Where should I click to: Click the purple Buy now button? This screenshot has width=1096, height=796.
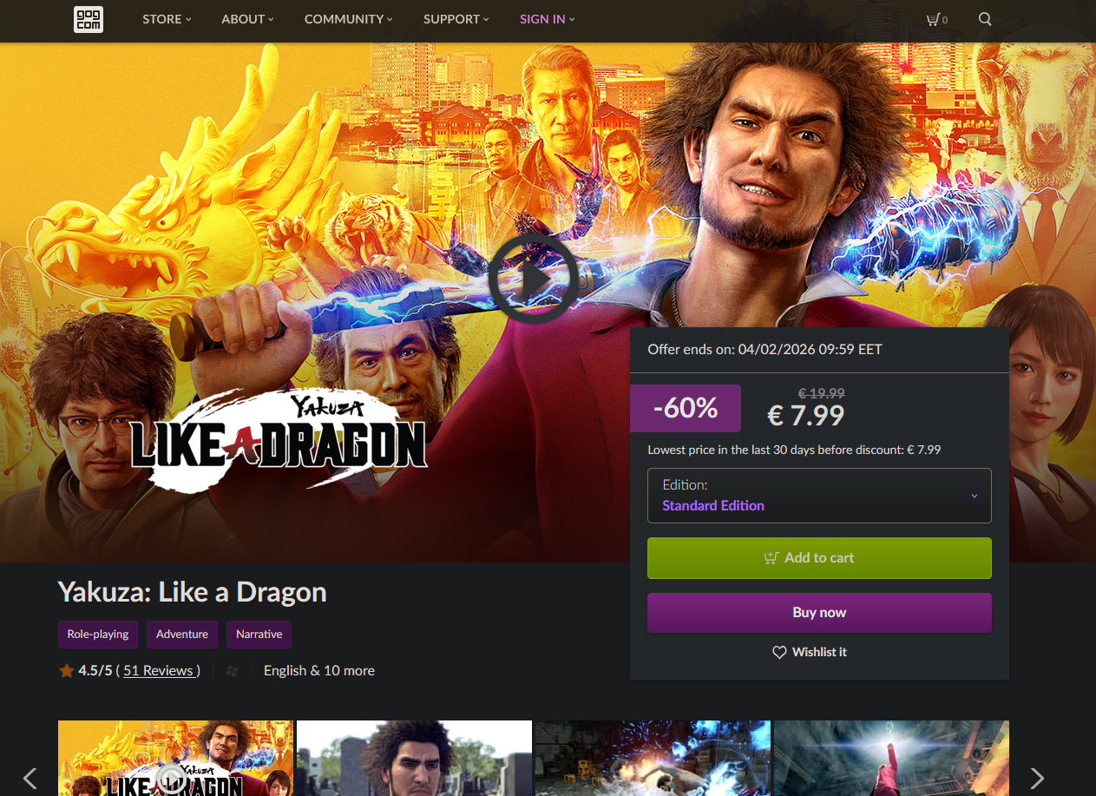[819, 613]
